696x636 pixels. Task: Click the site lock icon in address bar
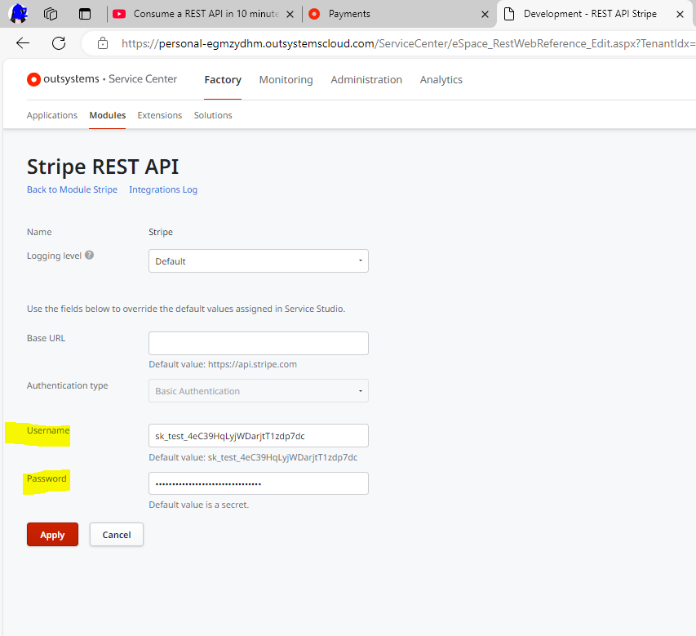pos(103,43)
